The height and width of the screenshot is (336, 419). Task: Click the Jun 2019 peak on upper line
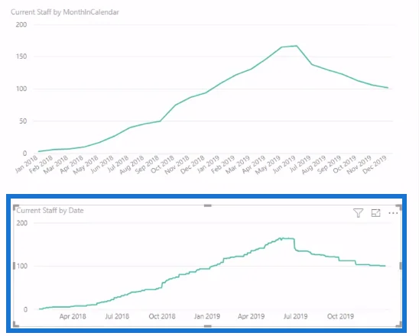(297, 46)
